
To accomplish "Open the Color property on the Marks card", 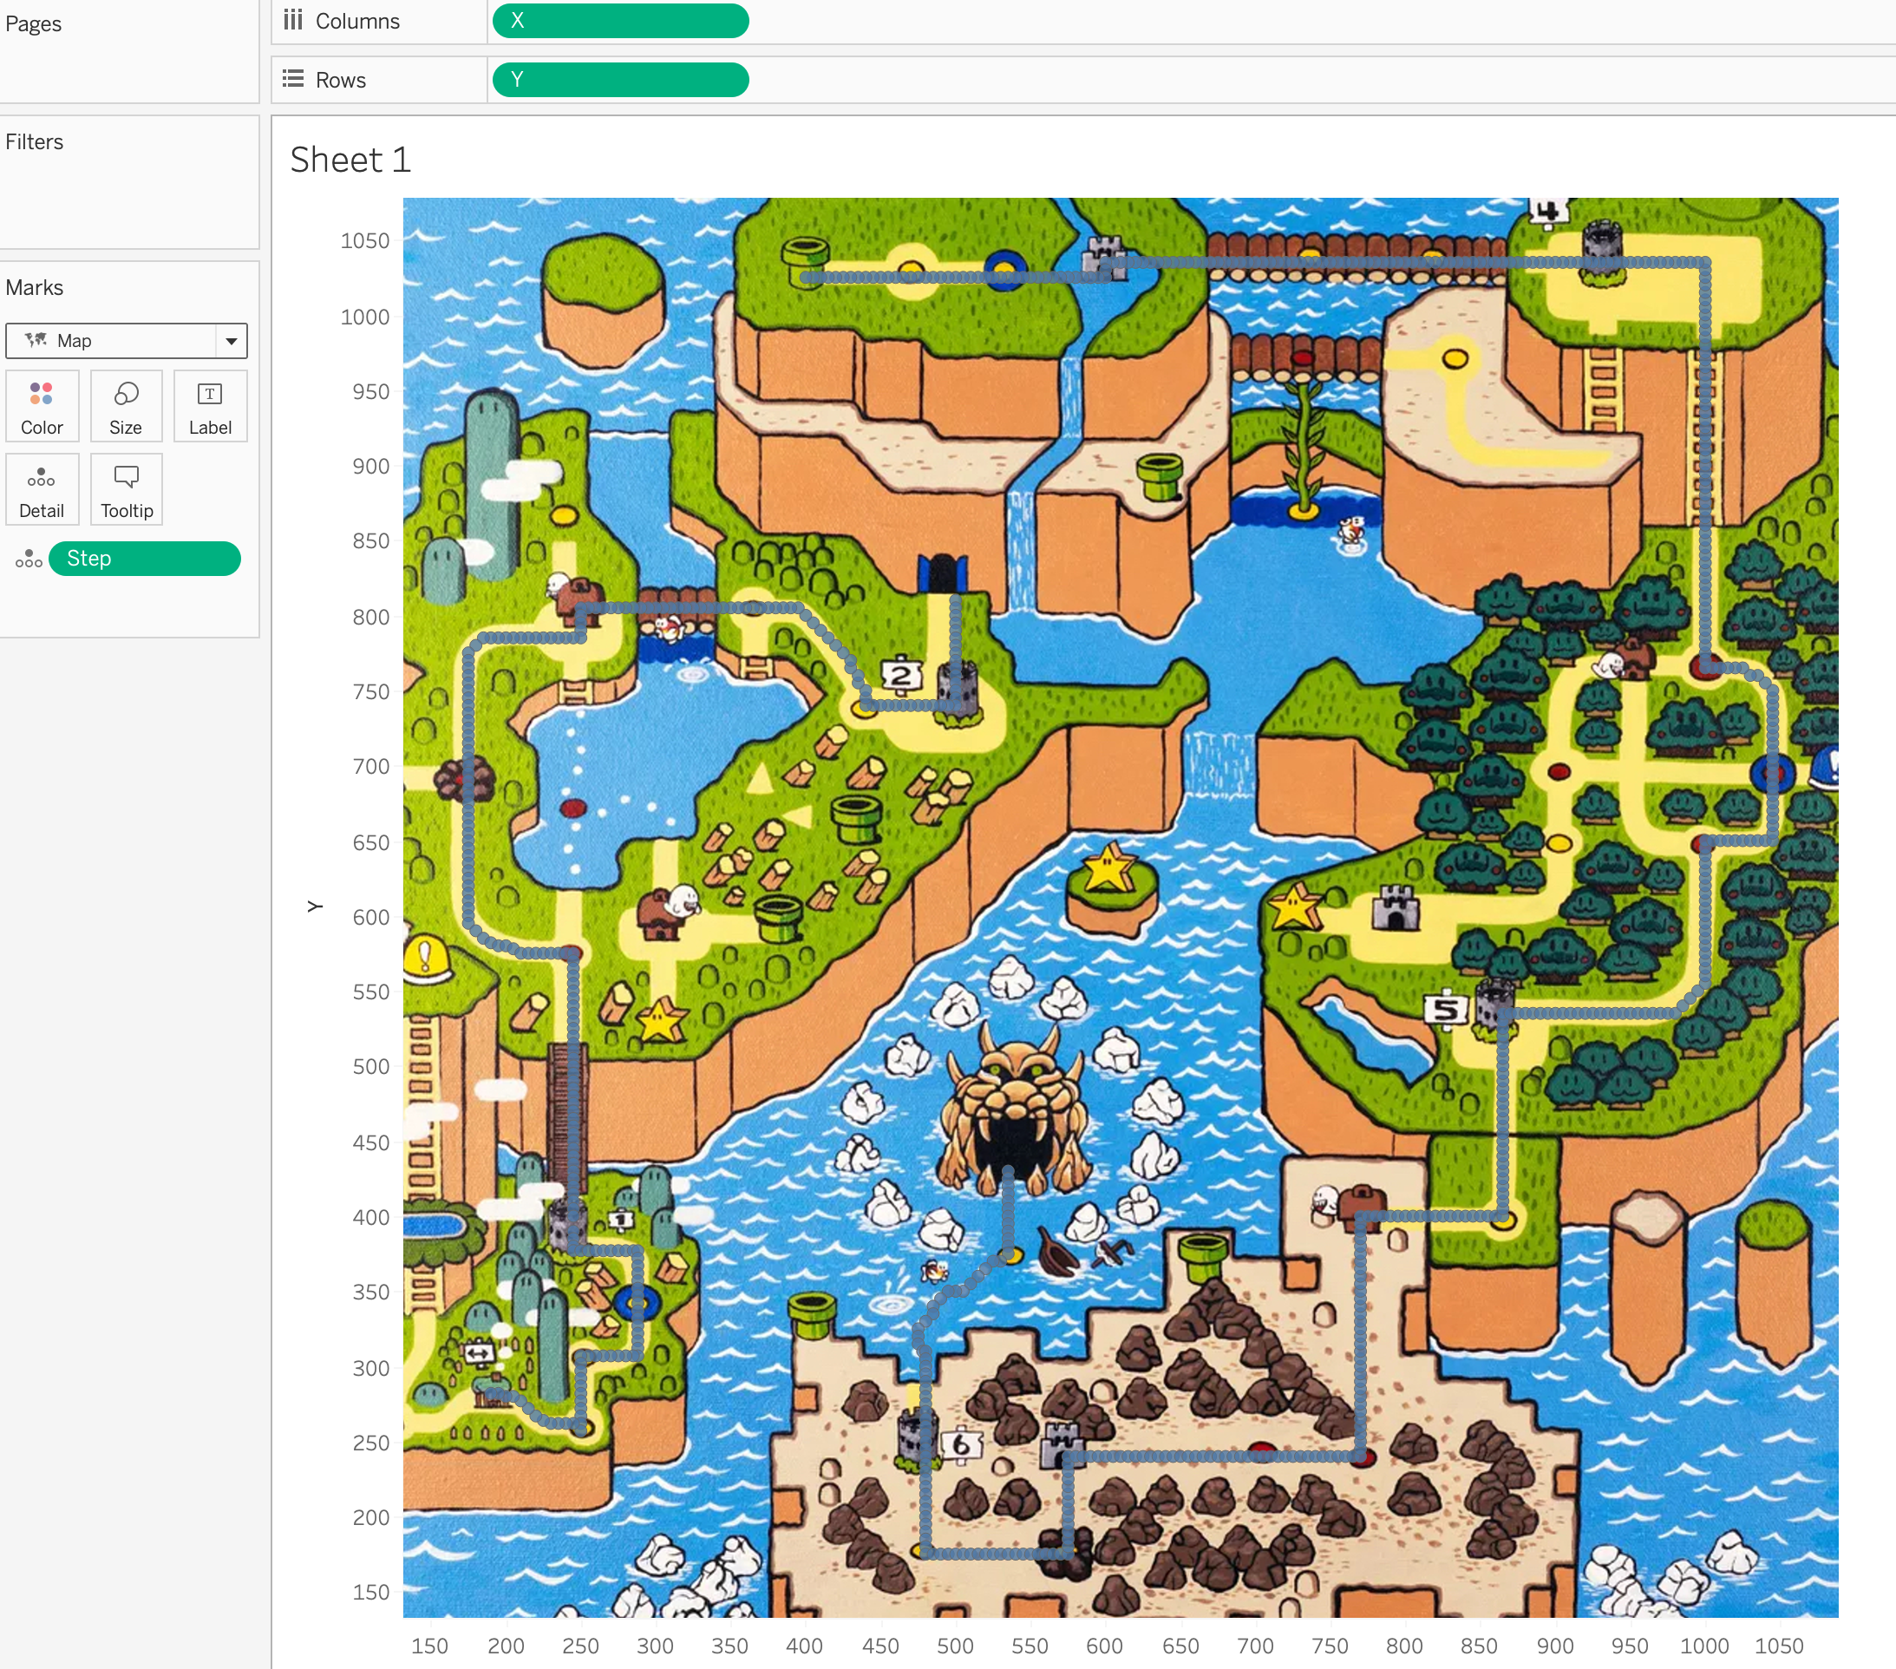I will click(x=41, y=405).
